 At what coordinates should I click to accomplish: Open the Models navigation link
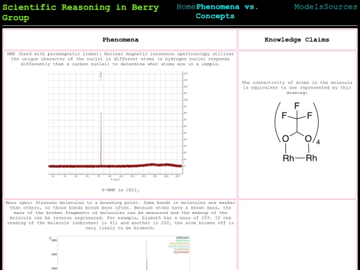pyautogui.click(x=309, y=7)
